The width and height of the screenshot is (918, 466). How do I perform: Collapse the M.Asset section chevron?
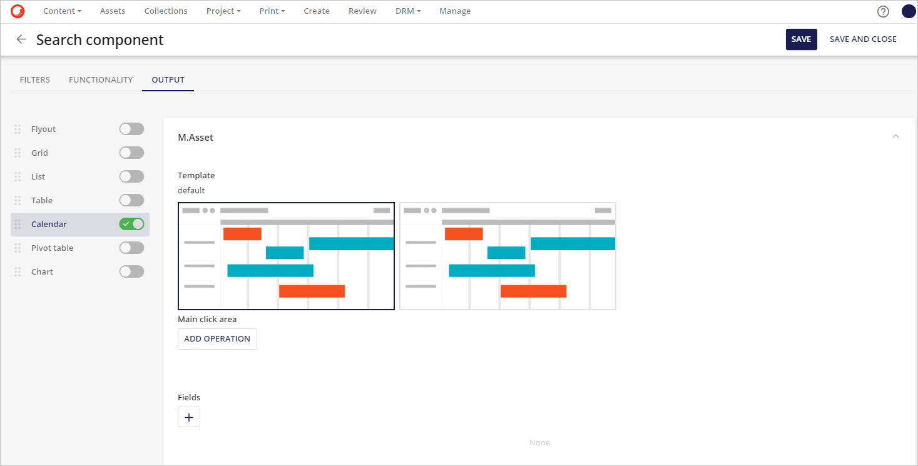(x=895, y=136)
